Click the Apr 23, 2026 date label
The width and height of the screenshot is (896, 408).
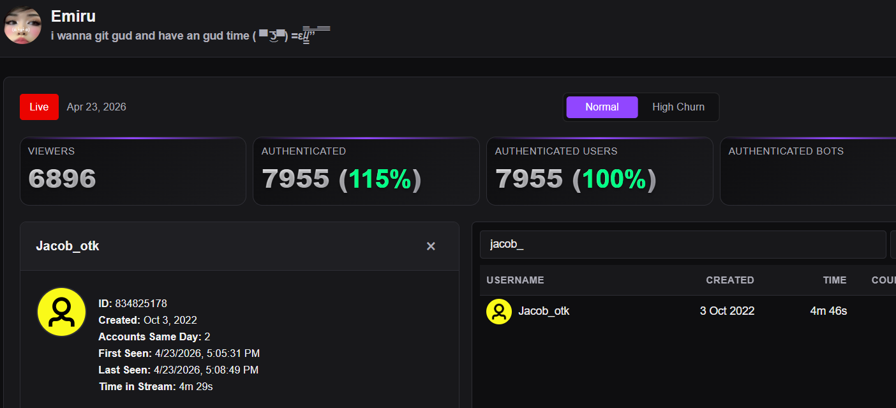[96, 107]
